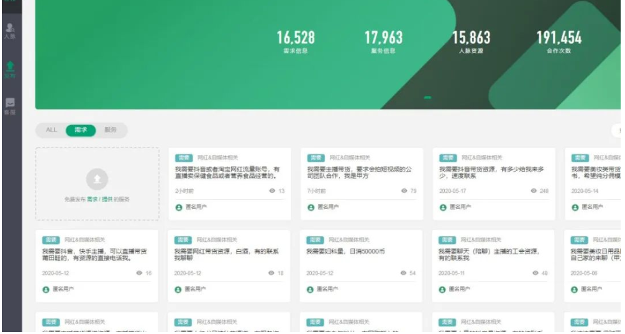This screenshot has height=334, width=625.
Task: Click the eye icon next to 54 views
Action: click(x=403, y=273)
